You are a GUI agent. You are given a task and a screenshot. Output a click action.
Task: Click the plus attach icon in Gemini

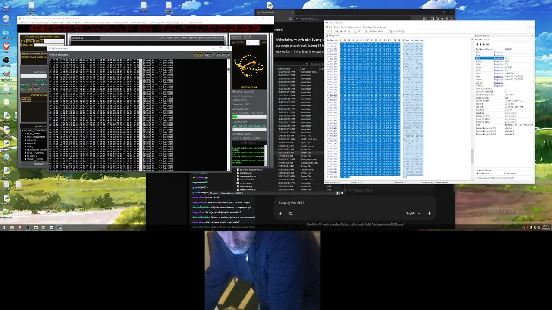tap(280, 214)
